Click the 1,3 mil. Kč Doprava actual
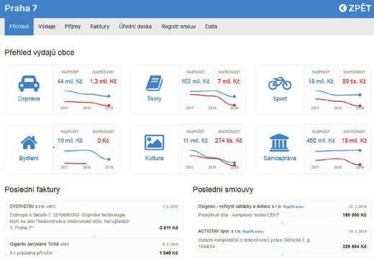The width and height of the screenshot is (374, 259). pyautogui.click(x=104, y=81)
